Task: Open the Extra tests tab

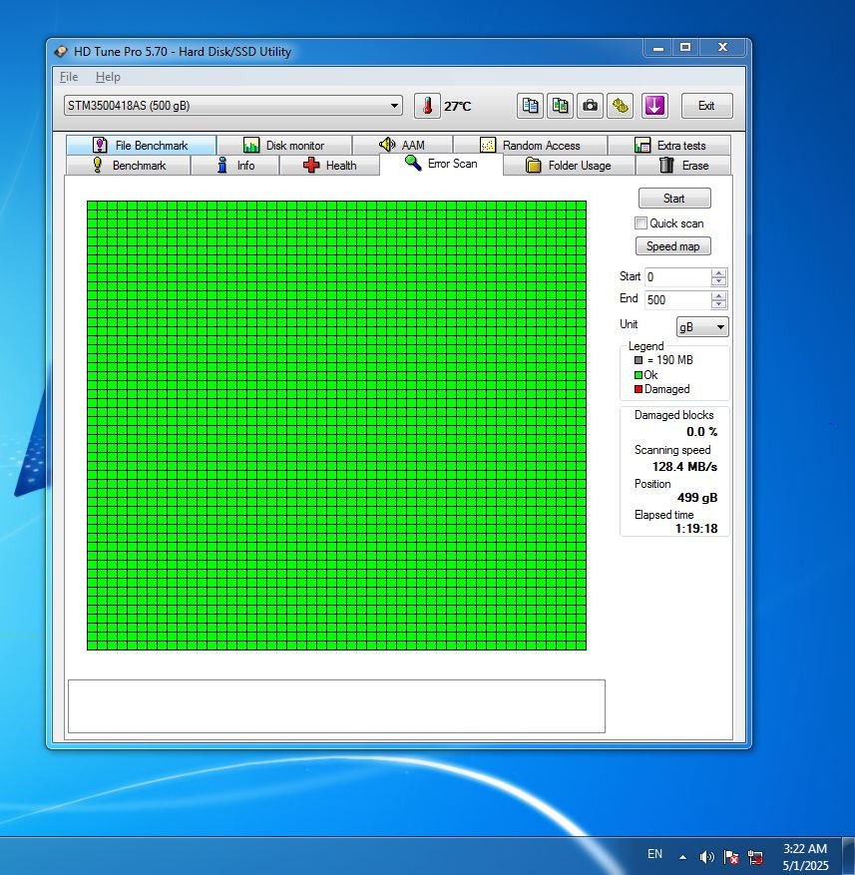Action: pyautogui.click(x=669, y=145)
